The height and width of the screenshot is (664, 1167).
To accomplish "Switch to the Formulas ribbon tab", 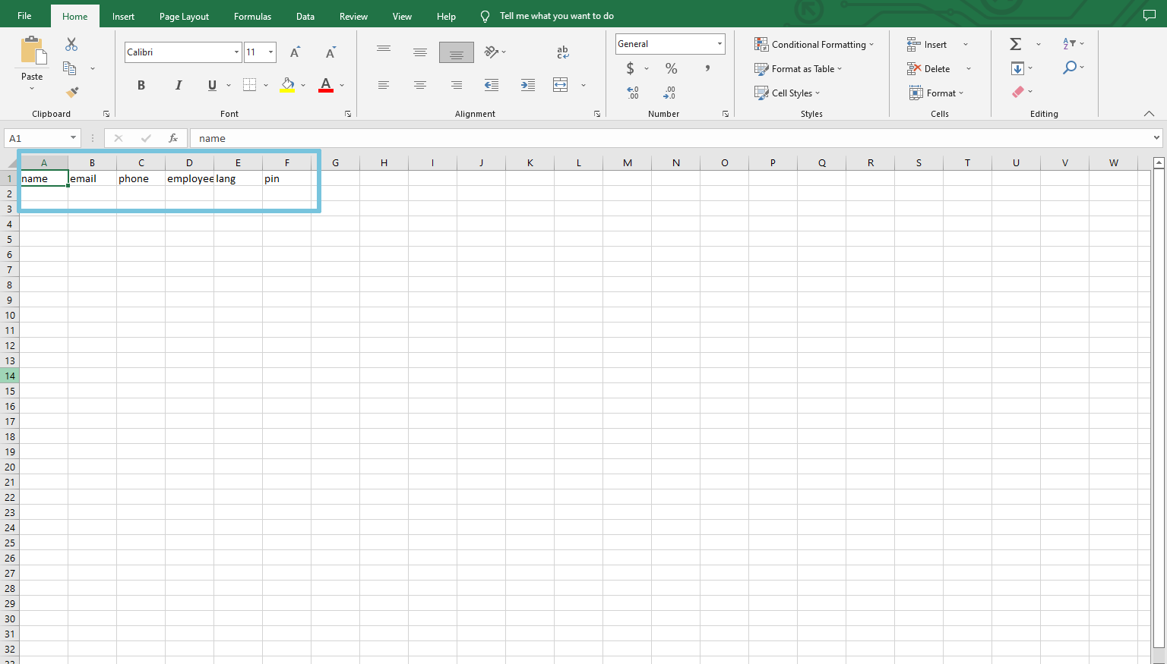I will (252, 15).
